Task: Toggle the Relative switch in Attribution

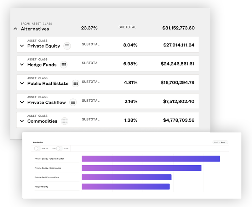Action: tap(37, 148)
